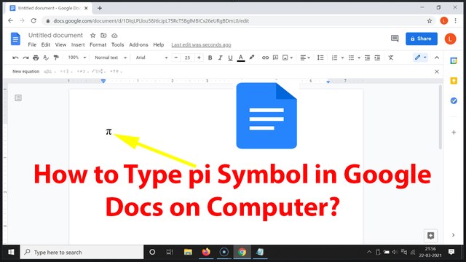Screen dimensions: 466x262
Task: Open a new browser tab
Action: pos(100,8)
